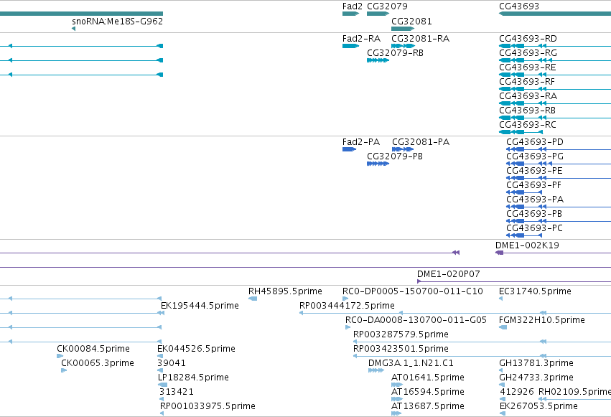611x417 pixels.
Task: Click the DME1-020P07 clone feature
Action: click(514, 281)
